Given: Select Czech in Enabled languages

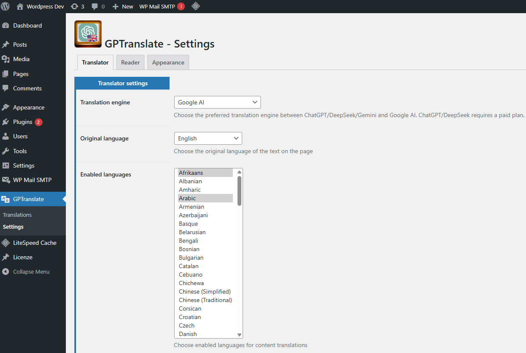Looking at the screenshot, I should click(x=205, y=325).
